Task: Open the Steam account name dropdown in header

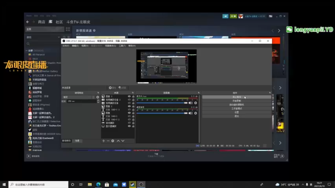Action: (255, 16)
